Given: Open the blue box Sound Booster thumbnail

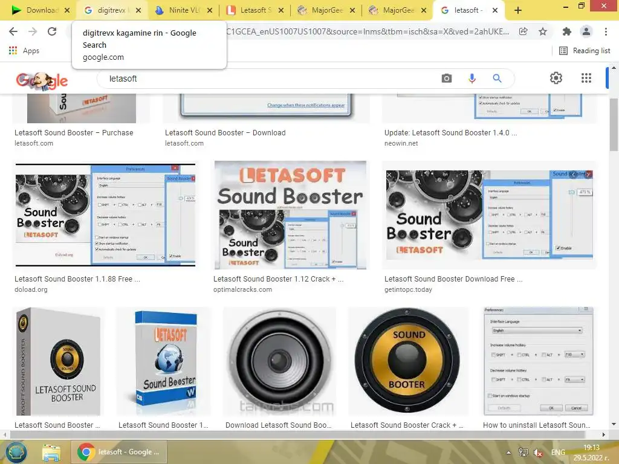Looking at the screenshot, I should (x=163, y=361).
